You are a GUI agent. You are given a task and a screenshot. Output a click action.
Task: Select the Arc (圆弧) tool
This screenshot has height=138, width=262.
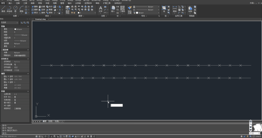tap(22, 9)
